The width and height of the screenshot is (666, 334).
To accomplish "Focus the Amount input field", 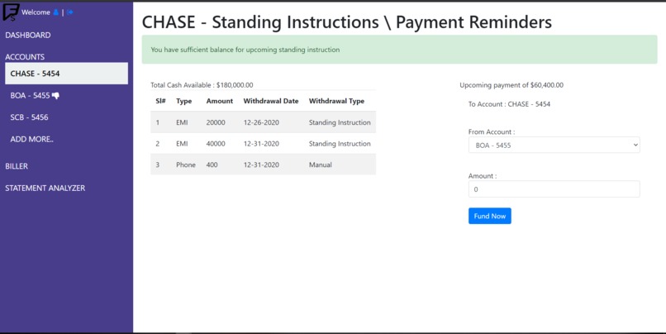I will point(554,189).
